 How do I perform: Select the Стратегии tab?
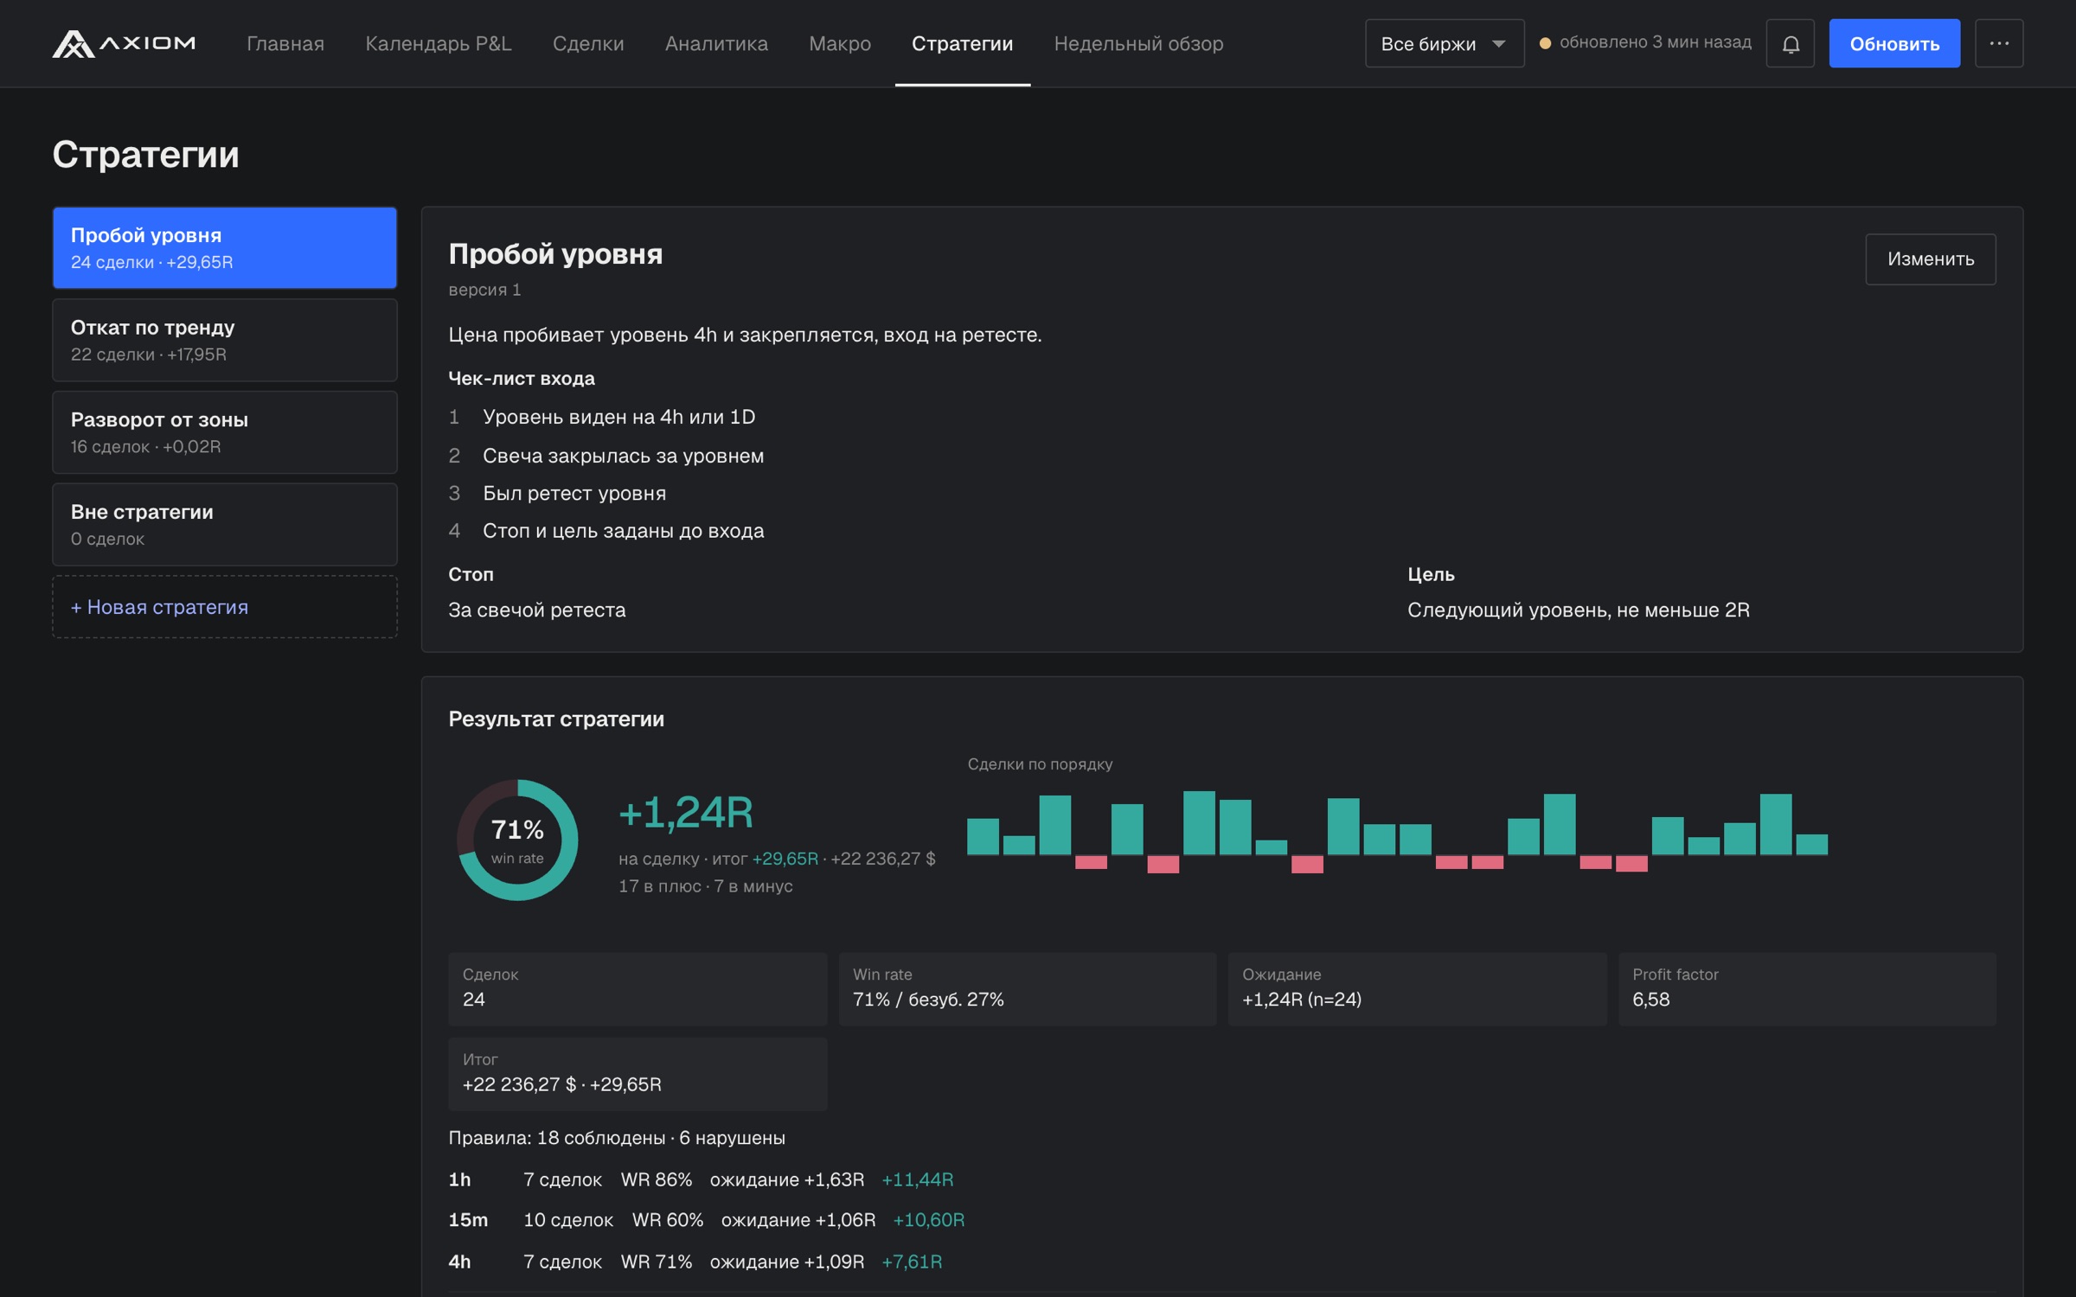tap(963, 43)
